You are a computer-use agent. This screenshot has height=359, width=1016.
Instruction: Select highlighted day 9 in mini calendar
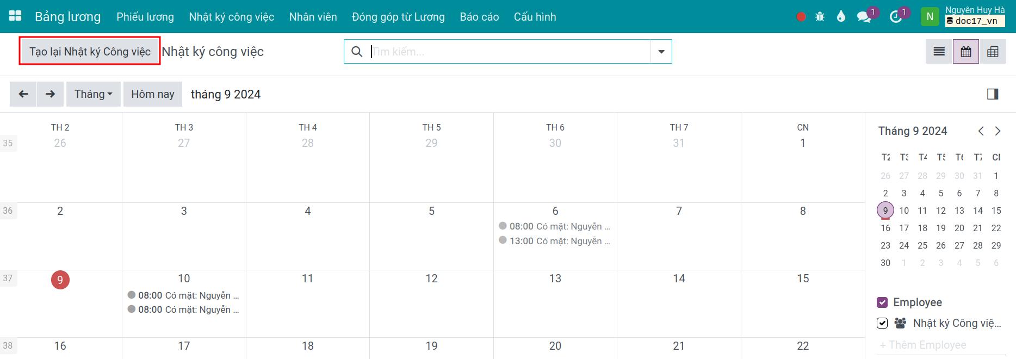click(885, 211)
